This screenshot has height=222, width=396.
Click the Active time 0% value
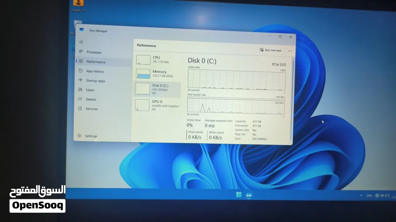point(189,125)
